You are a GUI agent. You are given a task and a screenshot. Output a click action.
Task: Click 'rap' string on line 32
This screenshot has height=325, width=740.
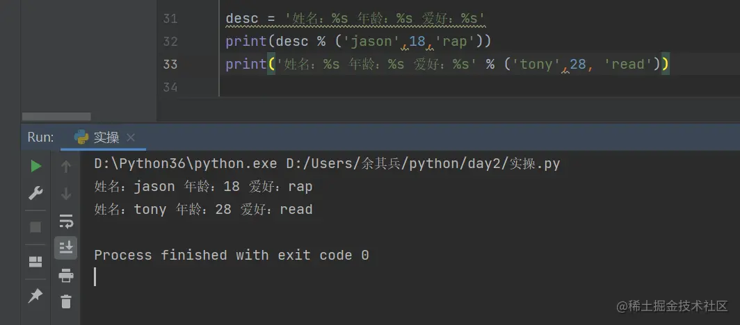tap(455, 42)
